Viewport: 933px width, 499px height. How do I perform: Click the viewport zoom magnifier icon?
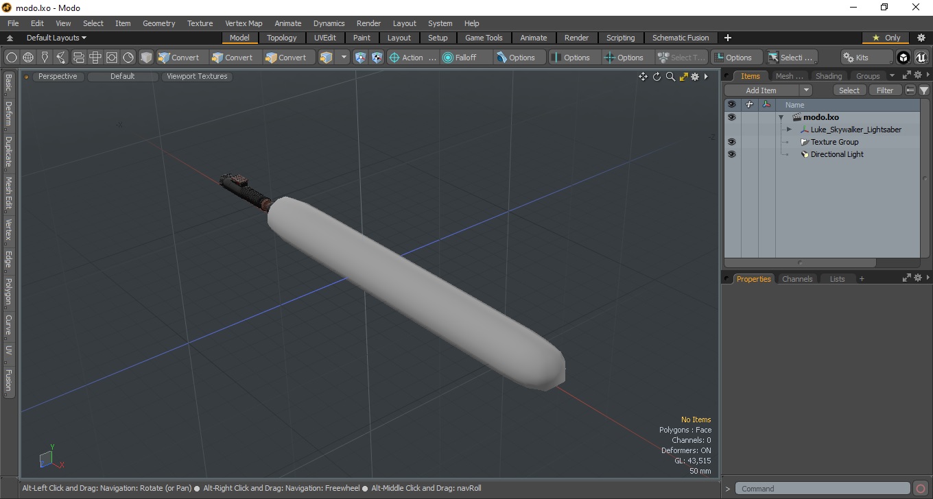670,77
